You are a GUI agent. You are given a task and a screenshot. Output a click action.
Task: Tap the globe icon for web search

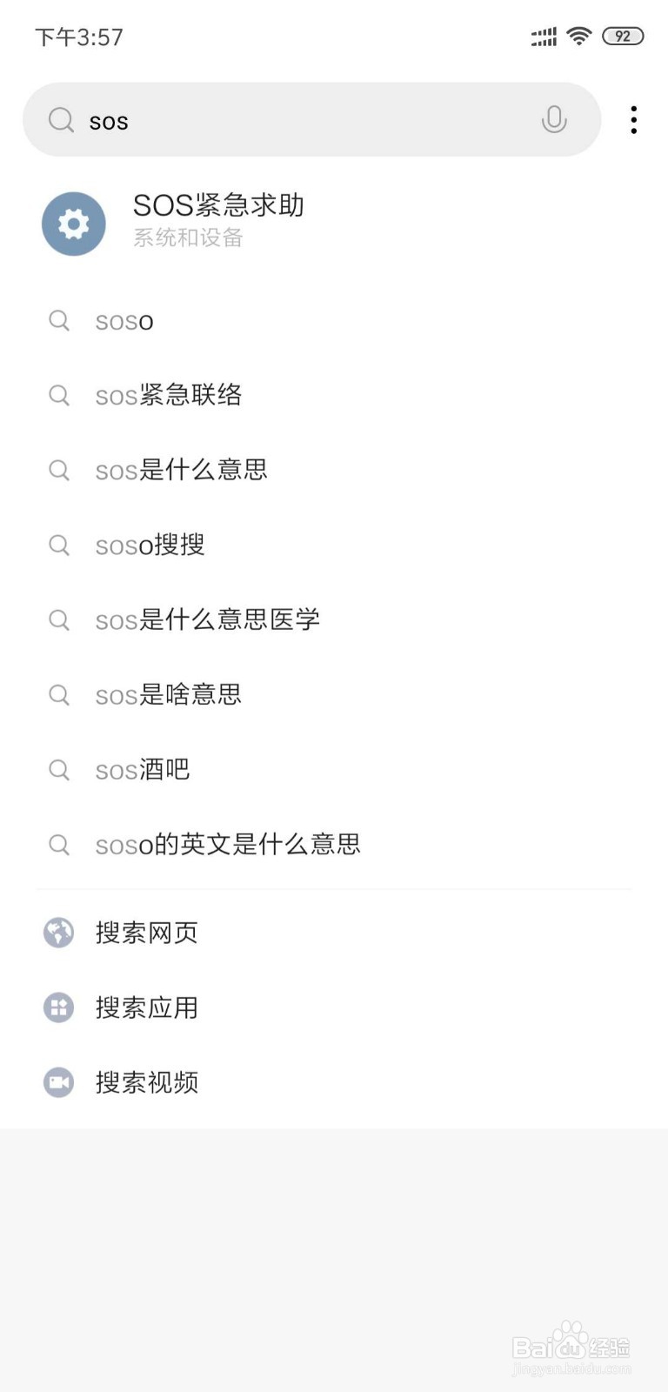pyautogui.click(x=59, y=933)
